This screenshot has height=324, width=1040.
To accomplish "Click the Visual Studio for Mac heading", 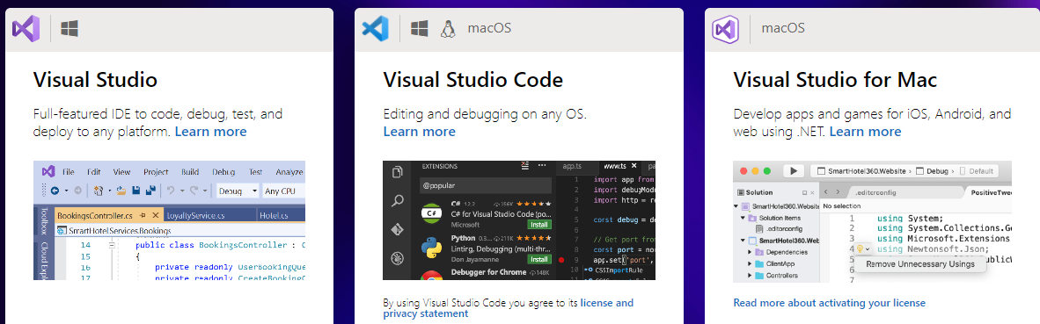I will 835,80.
